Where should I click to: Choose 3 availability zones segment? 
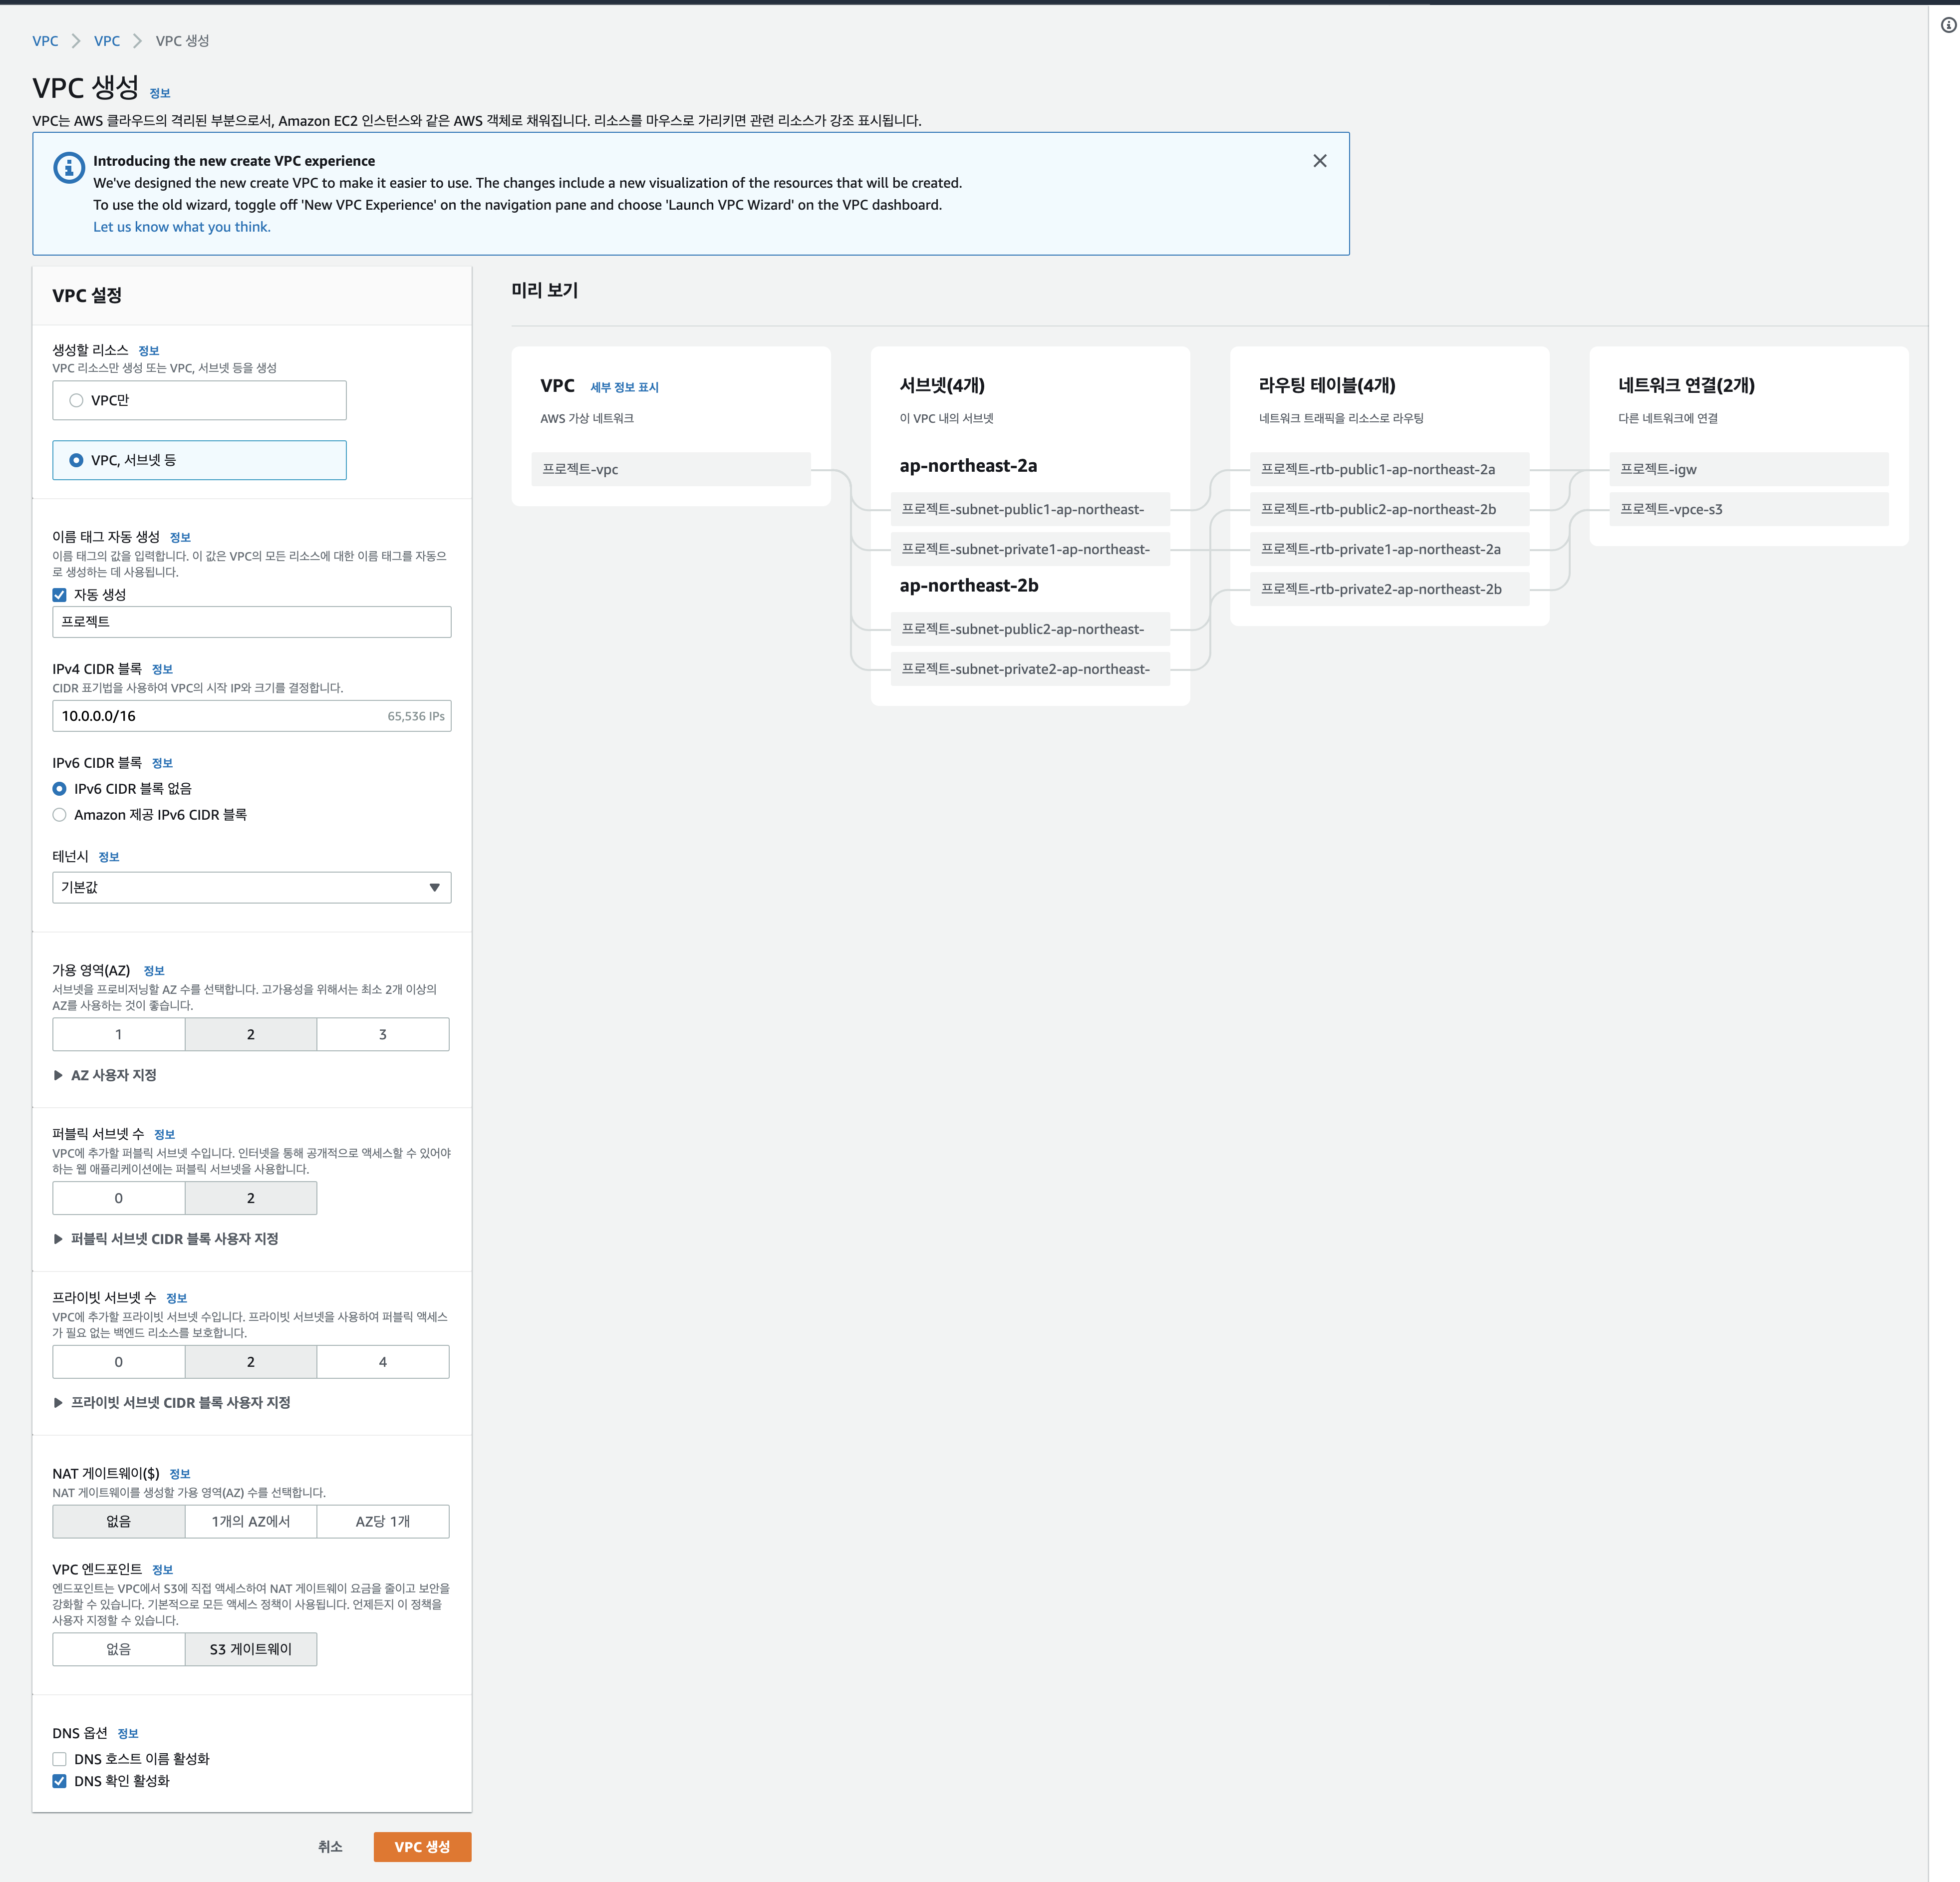[383, 1034]
